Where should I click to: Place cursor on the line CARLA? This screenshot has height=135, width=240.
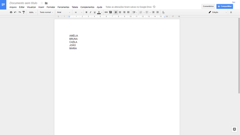[73, 42]
